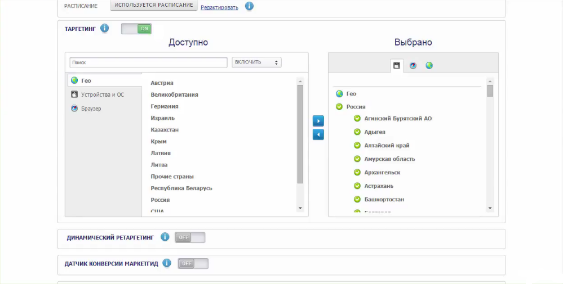This screenshot has height=284, width=563.
Task: Click info icon next to Датчик конверсии Маркетгид
Action: point(167,263)
